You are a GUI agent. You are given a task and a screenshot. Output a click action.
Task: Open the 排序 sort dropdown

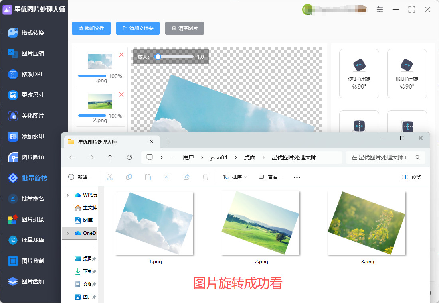235,177
